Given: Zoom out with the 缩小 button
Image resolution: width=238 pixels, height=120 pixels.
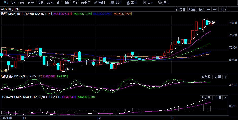Looking at the screenshot, I should [x=164, y=3].
